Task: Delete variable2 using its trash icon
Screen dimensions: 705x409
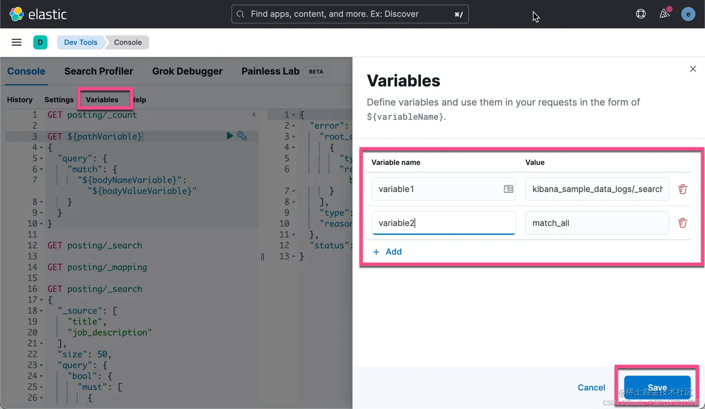Action: coord(683,223)
